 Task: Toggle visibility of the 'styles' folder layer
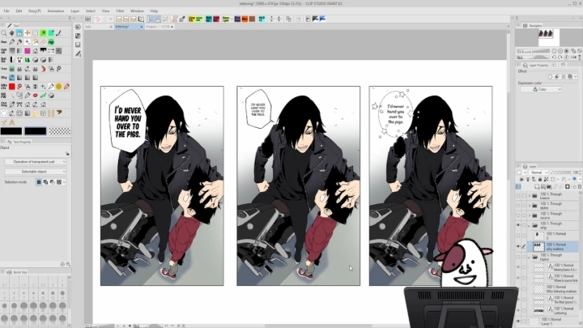click(518, 205)
